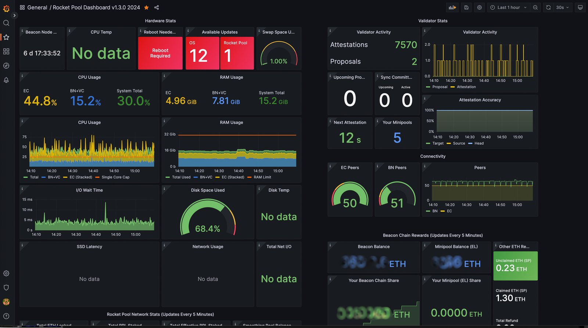The width and height of the screenshot is (588, 328).
Task: Cycle view mode with the monitor icon
Action: coord(580,7)
